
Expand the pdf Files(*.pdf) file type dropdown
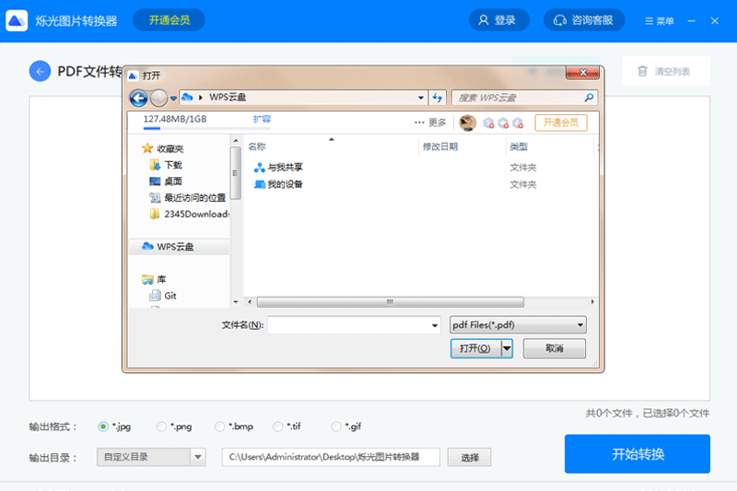(579, 325)
